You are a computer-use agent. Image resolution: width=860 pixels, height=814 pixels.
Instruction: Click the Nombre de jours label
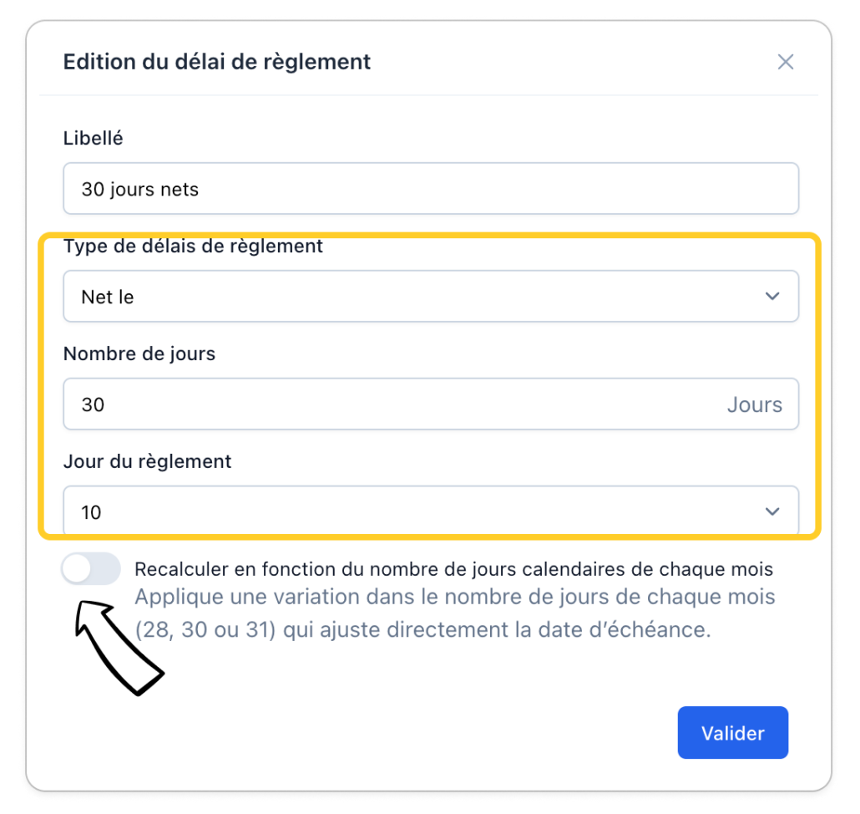[x=139, y=354]
